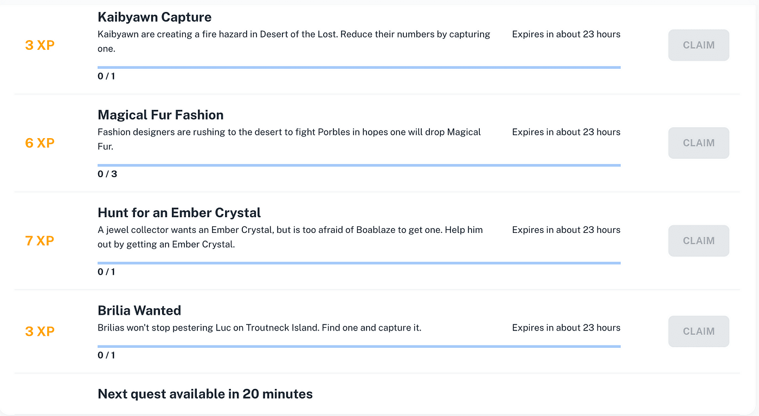The height and width of the screenshot is (416, 759).
Task: Click the Next quest available in 20 minutes text
Action: coord(205,394)
